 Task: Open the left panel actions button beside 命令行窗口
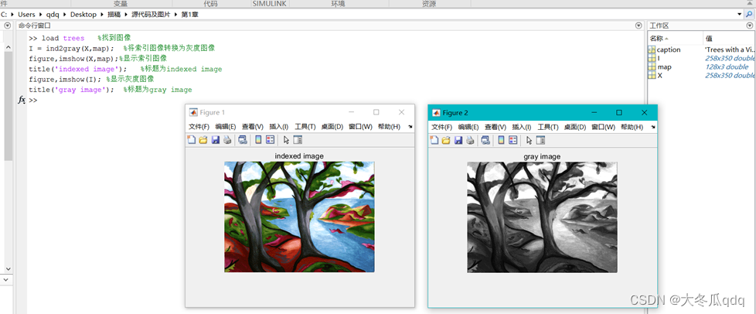coord(8,26)
